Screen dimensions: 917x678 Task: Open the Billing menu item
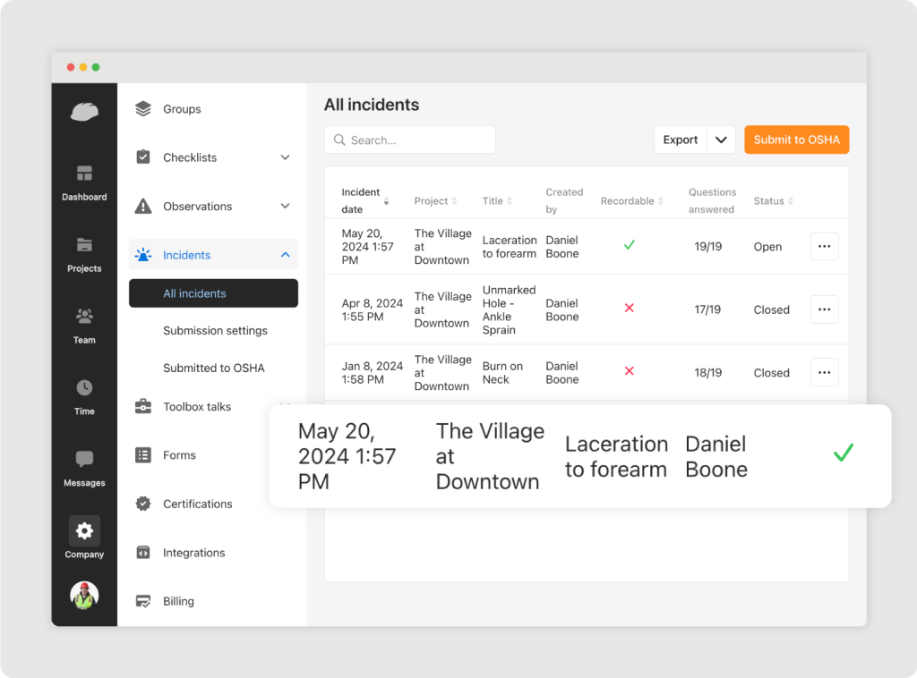click(178, 602)
